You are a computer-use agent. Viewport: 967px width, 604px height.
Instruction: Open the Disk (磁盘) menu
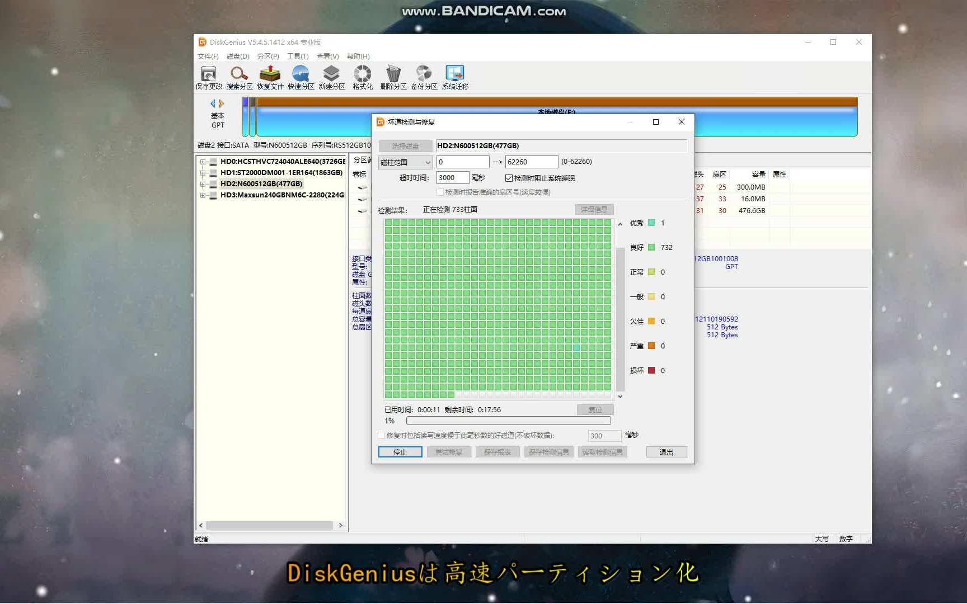[x=238, y=56]
